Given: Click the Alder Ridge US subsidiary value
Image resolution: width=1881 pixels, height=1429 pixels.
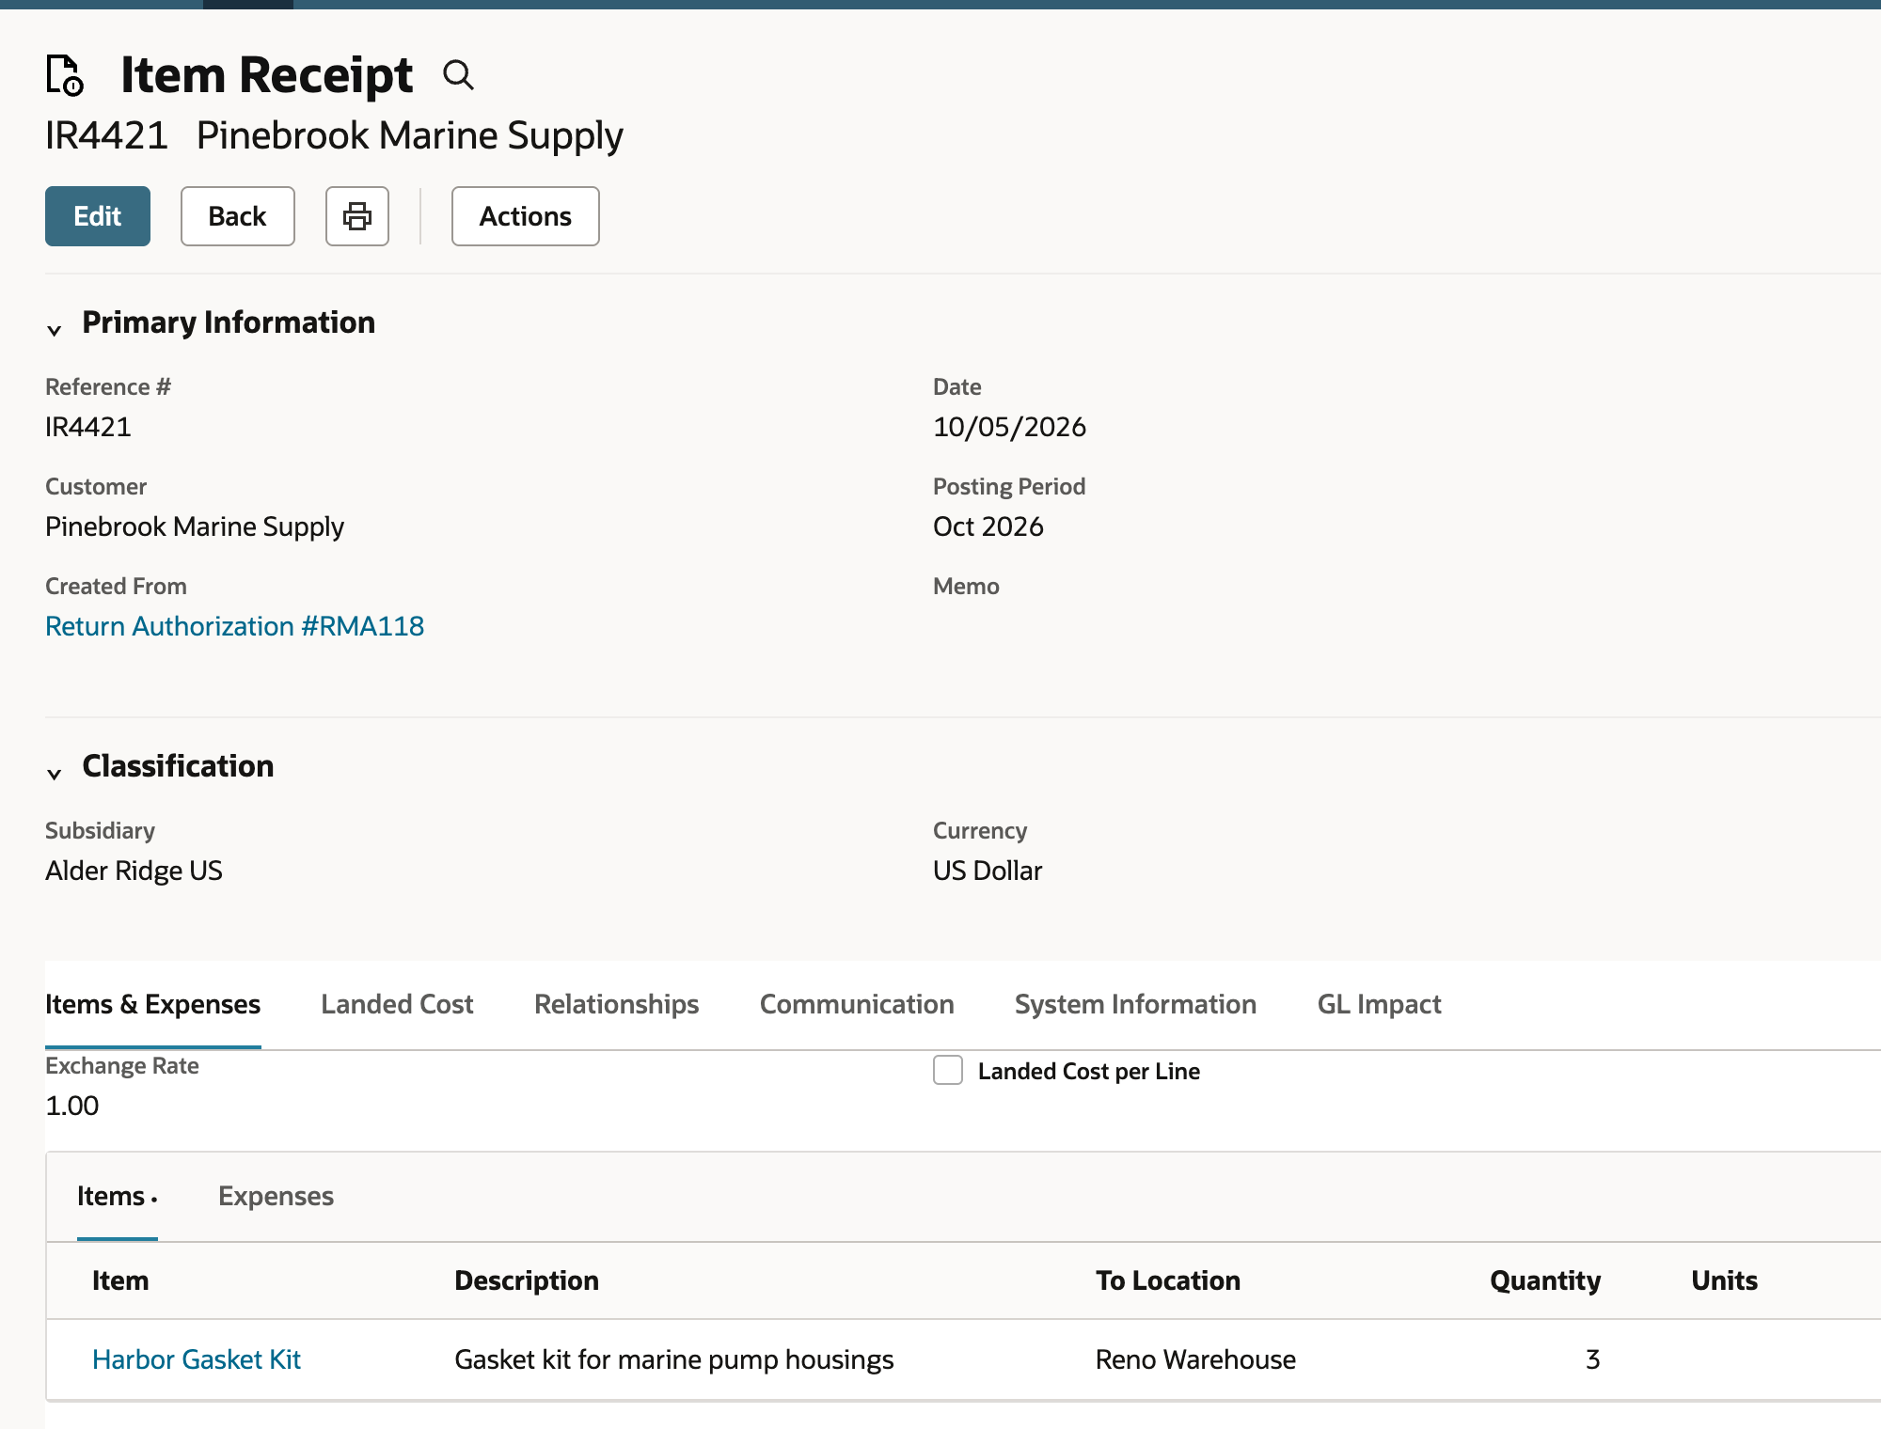Looking at the screenshot, I should 134,871.
